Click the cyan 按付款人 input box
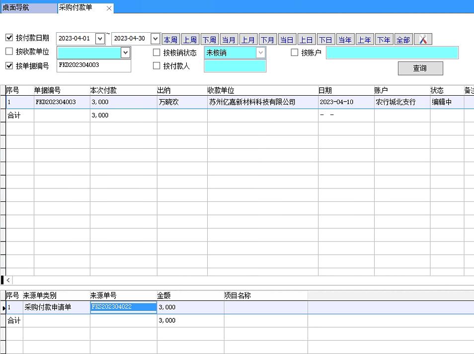 pos(235,66)
